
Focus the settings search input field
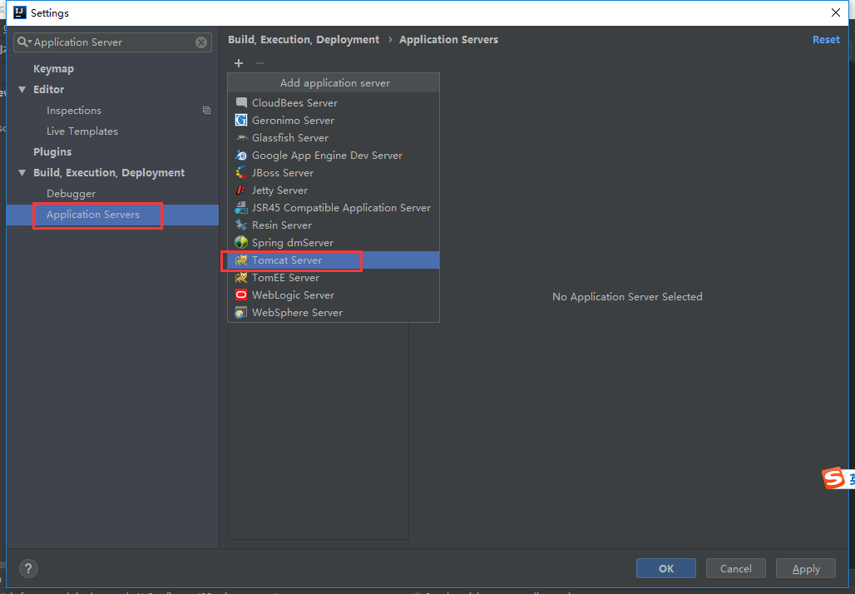click(x=111, y=42)
